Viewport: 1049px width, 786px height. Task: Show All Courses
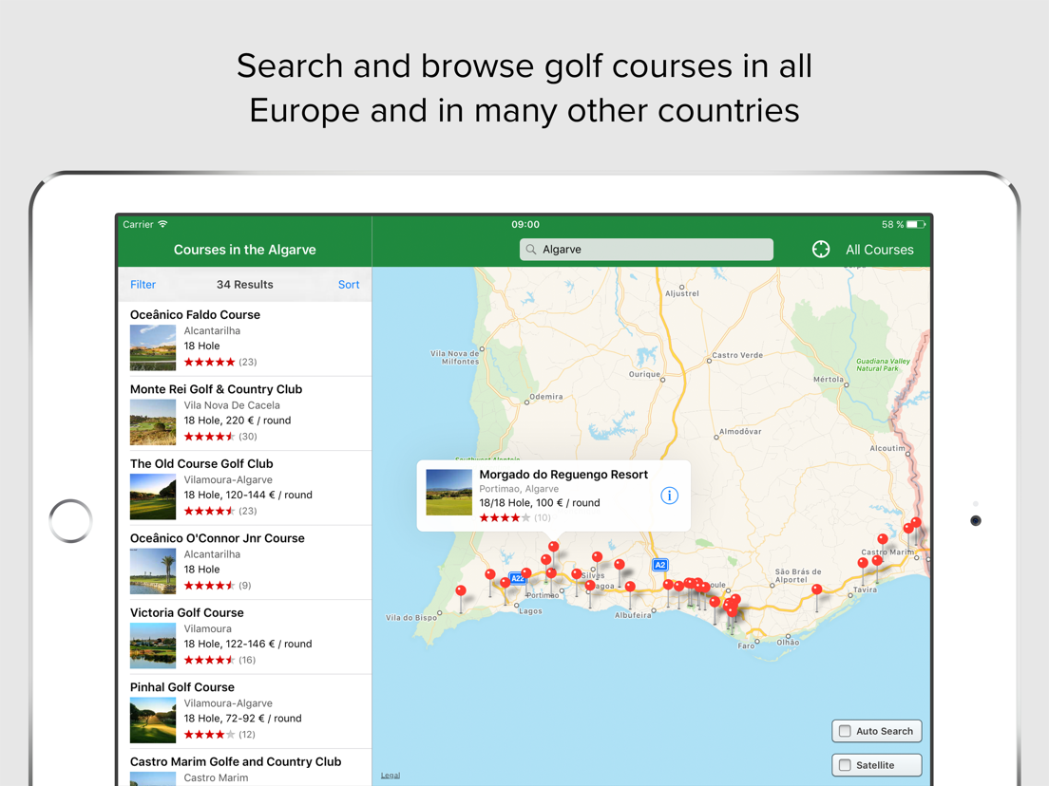[x=879, y=250]
